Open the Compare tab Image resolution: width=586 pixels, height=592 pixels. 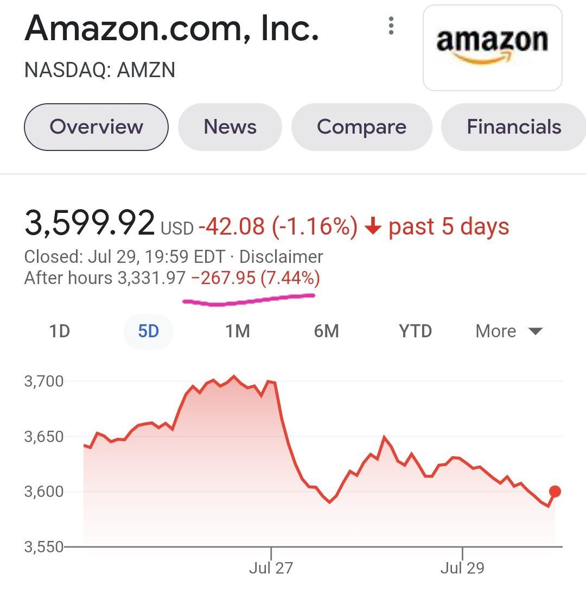pos(361,127)
